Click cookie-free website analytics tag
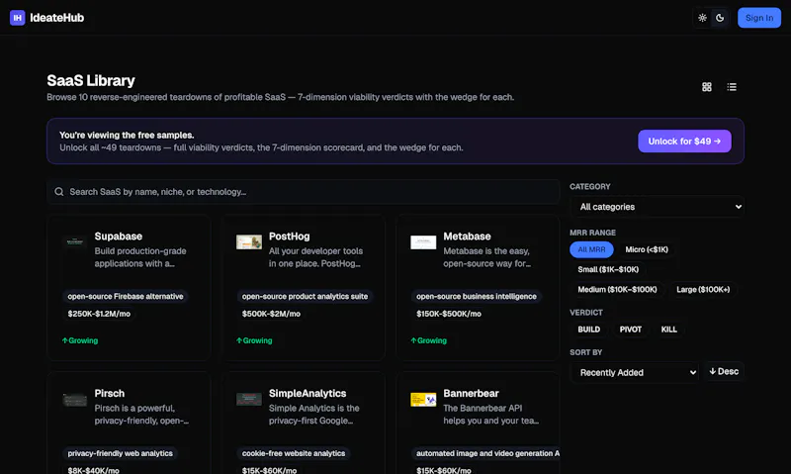The width and height of the screenshot is (791, 474). tap(293, 453)
